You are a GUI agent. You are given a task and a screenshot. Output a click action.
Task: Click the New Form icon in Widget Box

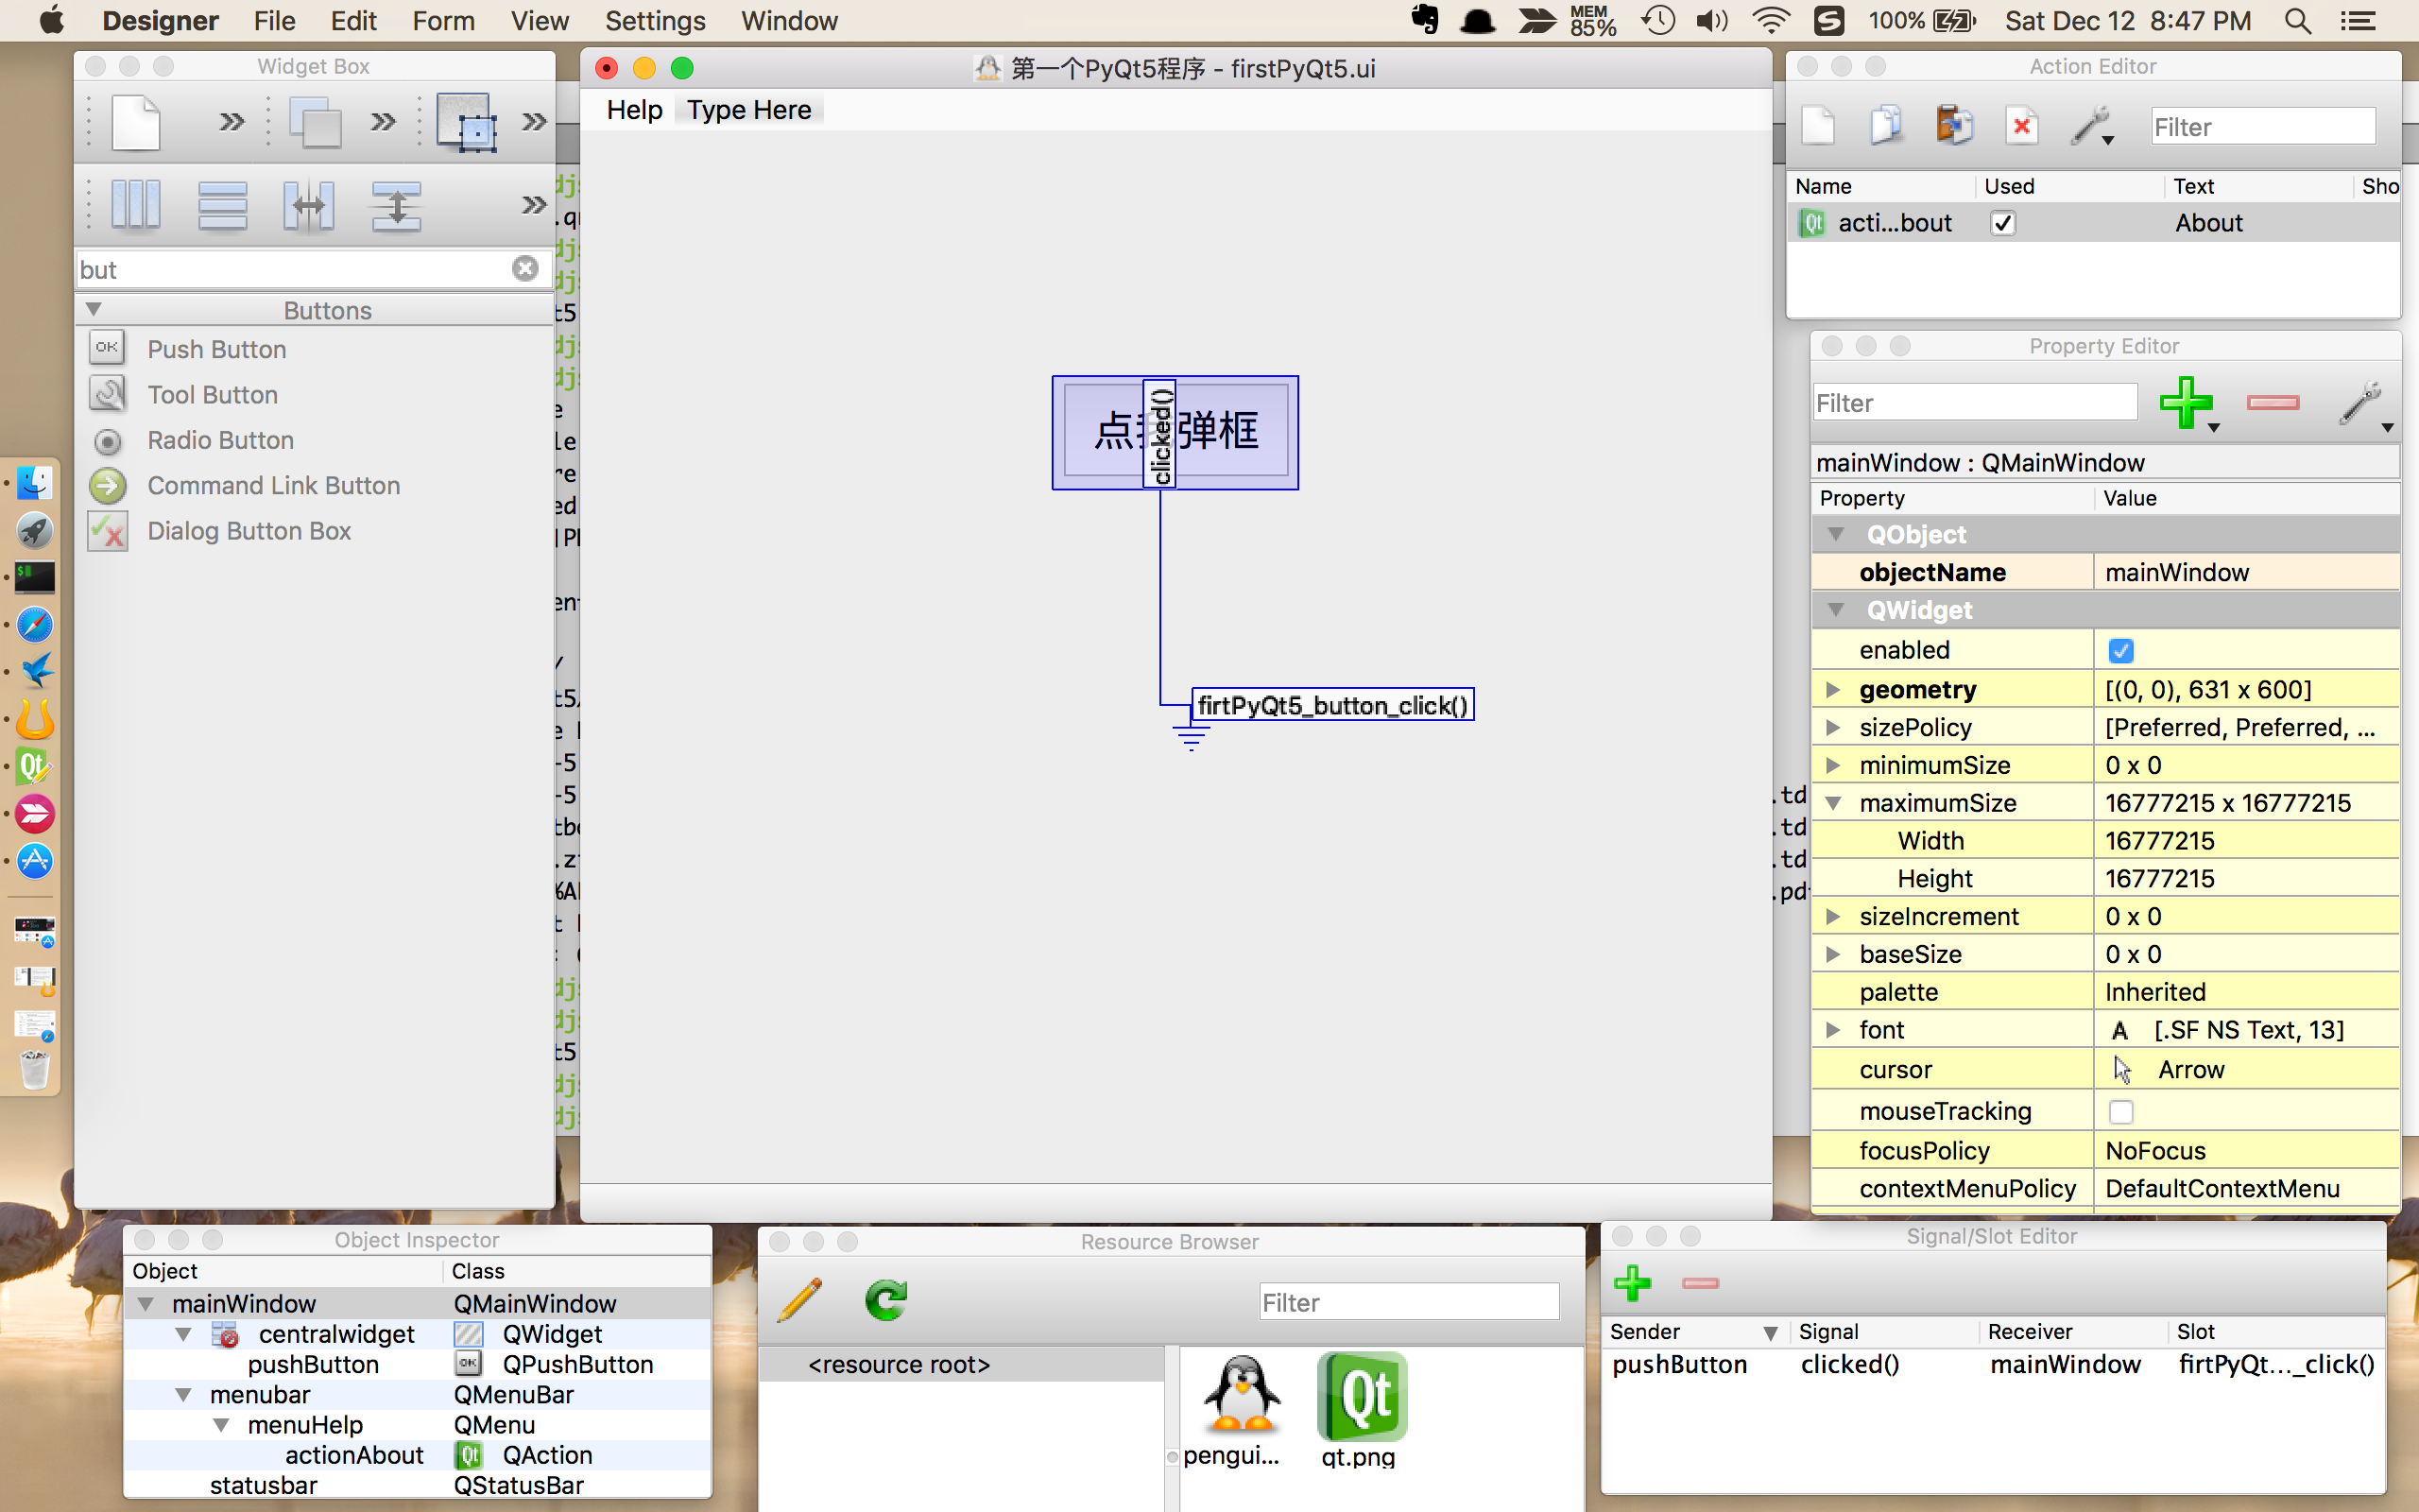point(136,123)
